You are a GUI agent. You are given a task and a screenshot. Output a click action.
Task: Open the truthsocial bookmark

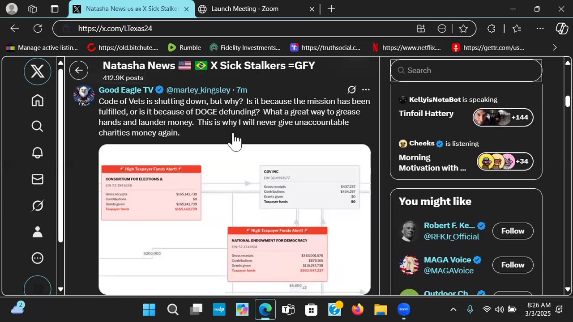click(325, 47)
